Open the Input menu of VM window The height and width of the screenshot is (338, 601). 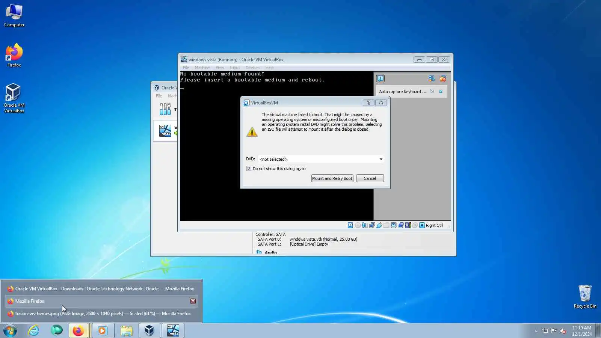[235, 68]
